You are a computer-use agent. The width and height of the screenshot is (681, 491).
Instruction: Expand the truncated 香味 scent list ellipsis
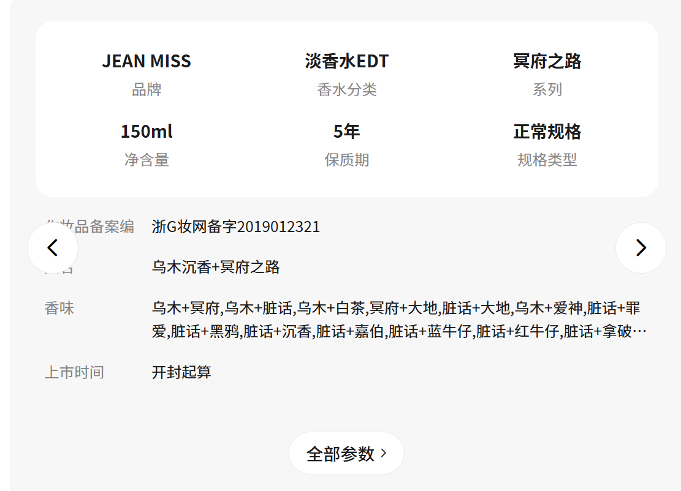(639, 332)
